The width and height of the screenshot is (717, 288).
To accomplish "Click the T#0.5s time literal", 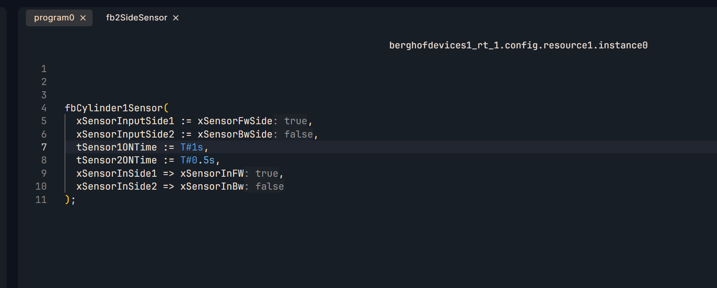I will click(198, 160).
